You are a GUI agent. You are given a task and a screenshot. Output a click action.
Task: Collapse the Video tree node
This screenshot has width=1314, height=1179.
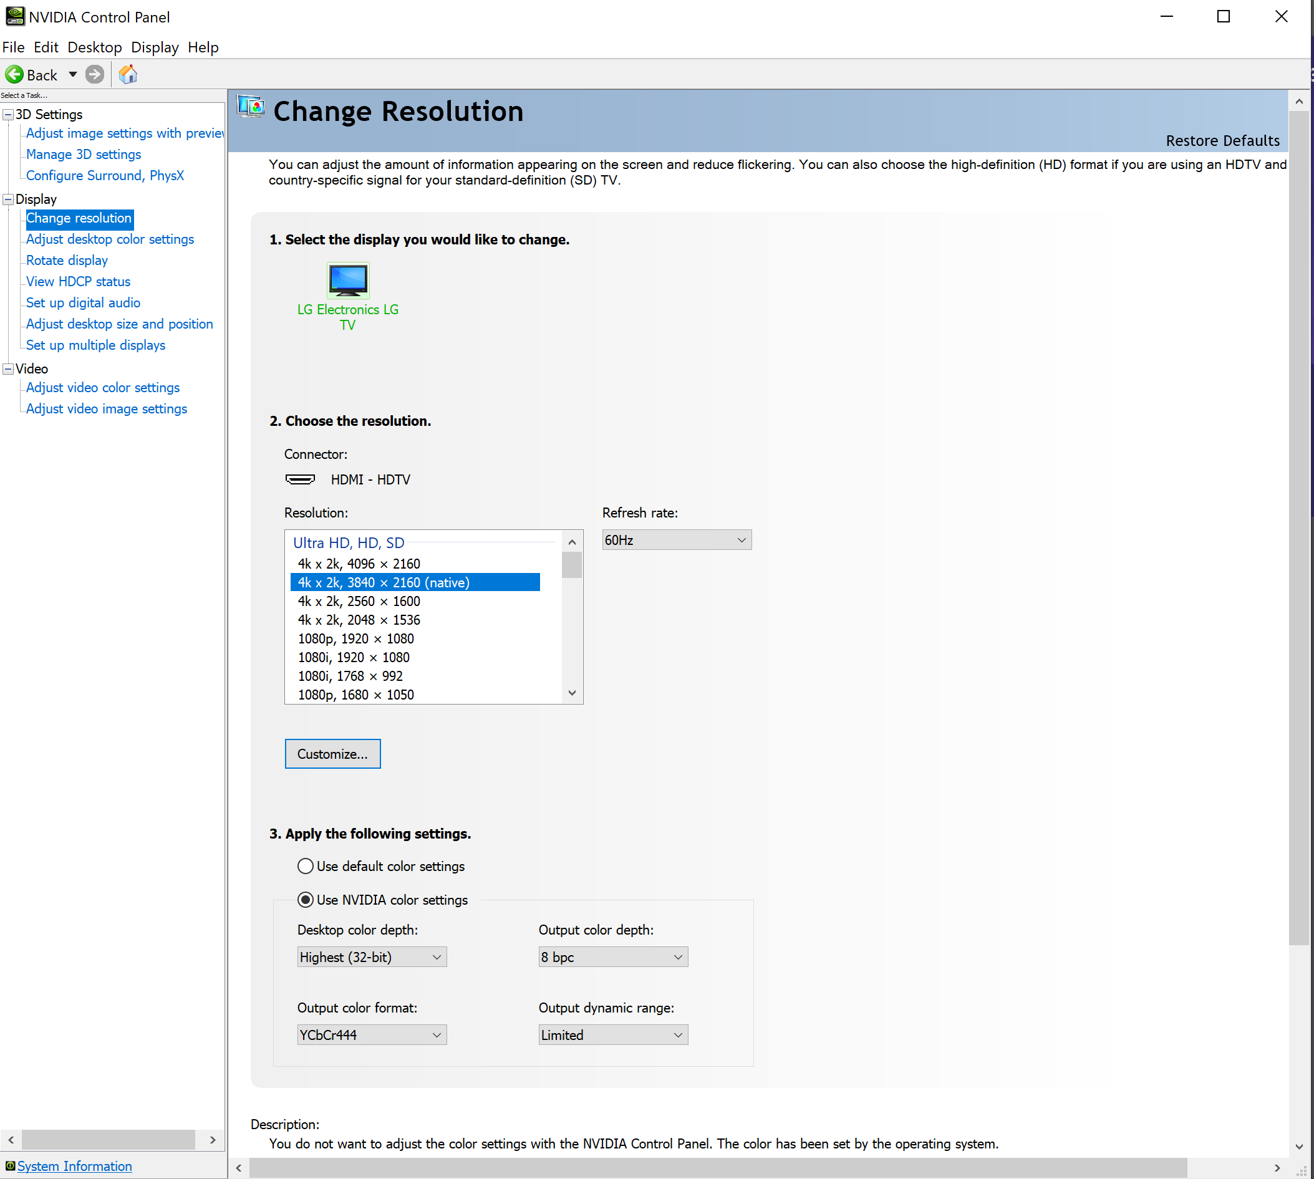pyautogui.click(x=9, y=369)
